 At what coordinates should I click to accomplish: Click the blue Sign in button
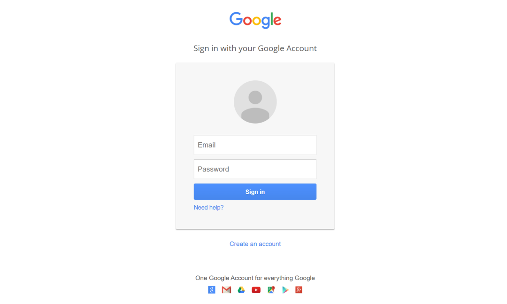click(x=255, y=192)
